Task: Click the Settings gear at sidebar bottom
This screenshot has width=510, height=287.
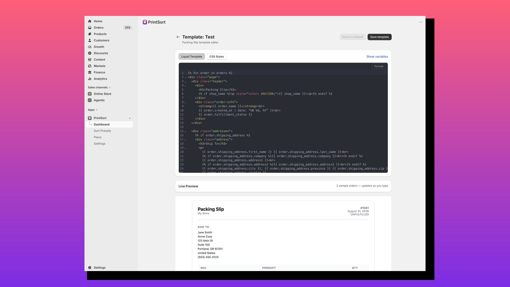Action: [x=90, y=268]
